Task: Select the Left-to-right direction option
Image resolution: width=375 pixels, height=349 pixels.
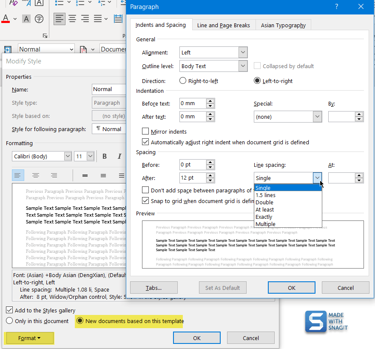Action: click(257, 81)
